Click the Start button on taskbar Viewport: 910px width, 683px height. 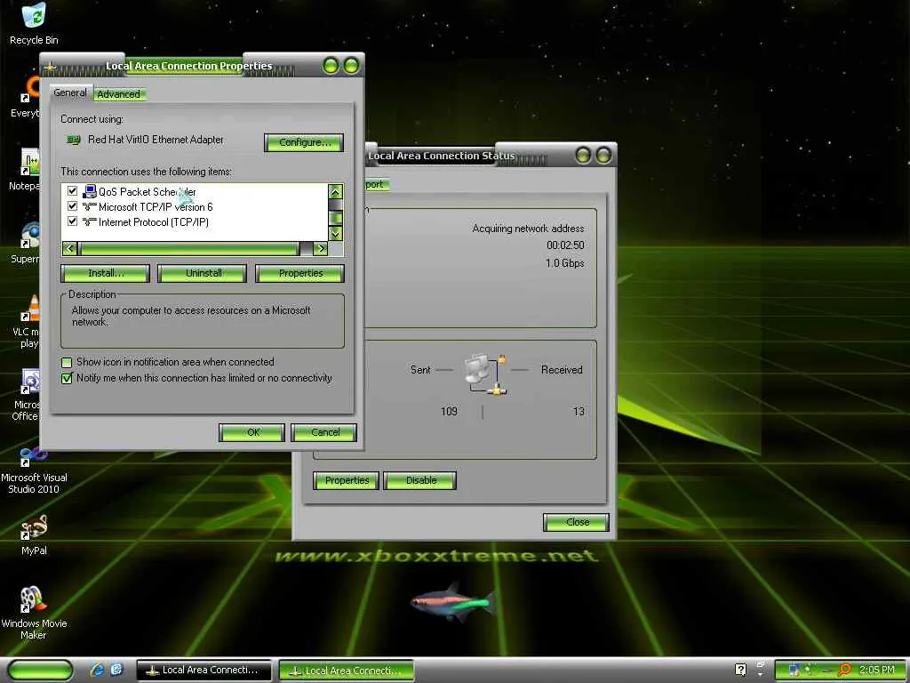pos(40,671)
